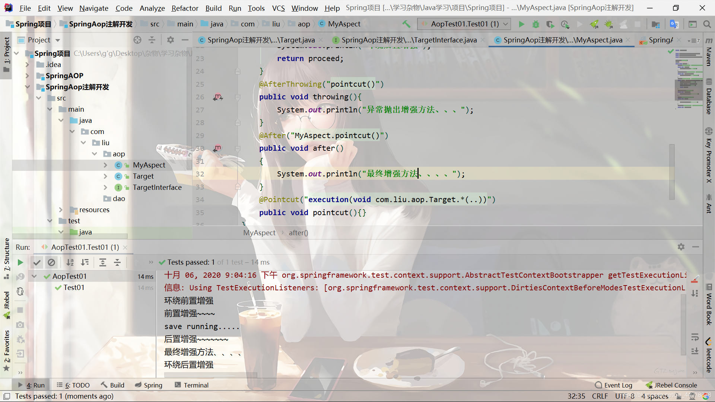Image resolution: width=715 pixels, height=402 pixels.
Task: Rerun tests in Run panel
Action: coord(20,262)
